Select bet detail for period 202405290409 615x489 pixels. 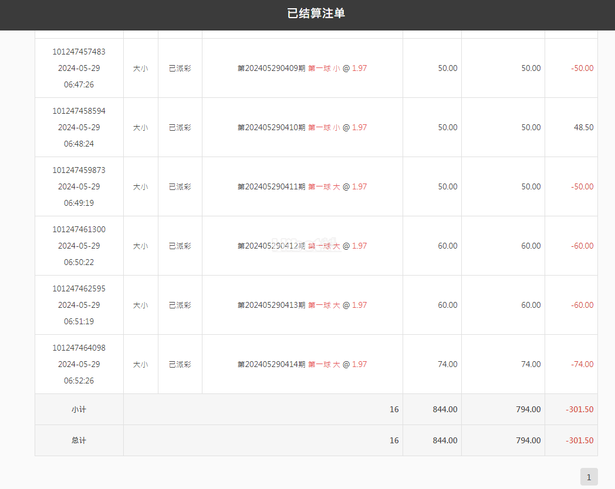[x=302, y=68]
